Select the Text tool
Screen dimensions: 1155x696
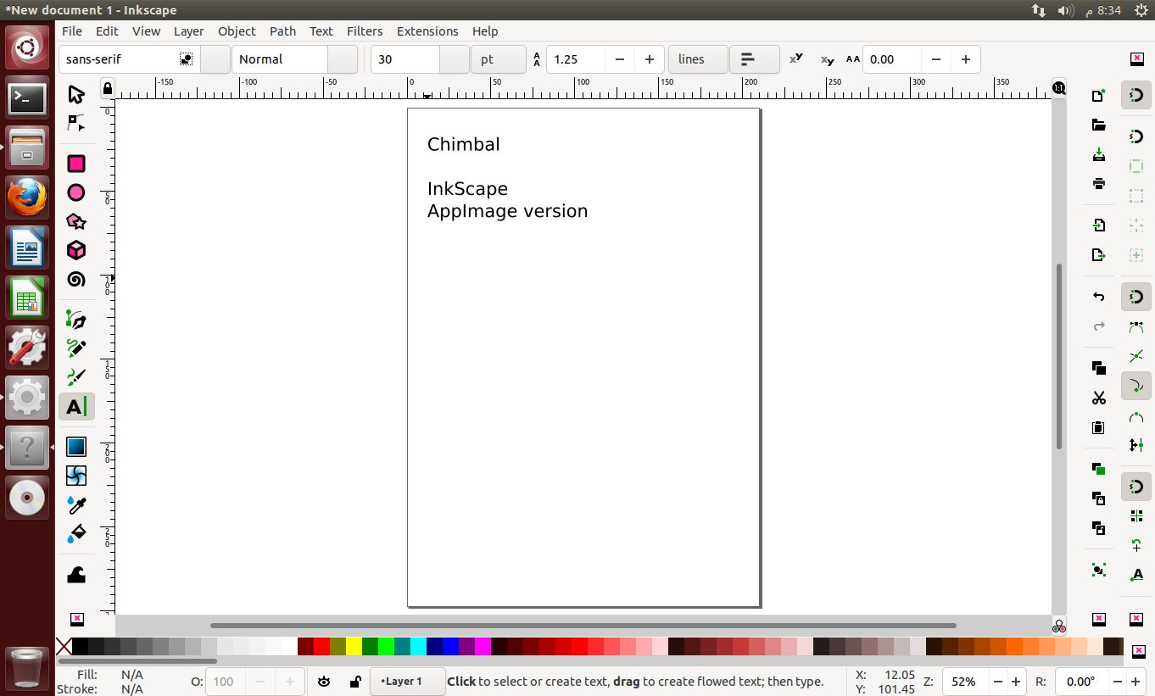click(x=76, y=407)
